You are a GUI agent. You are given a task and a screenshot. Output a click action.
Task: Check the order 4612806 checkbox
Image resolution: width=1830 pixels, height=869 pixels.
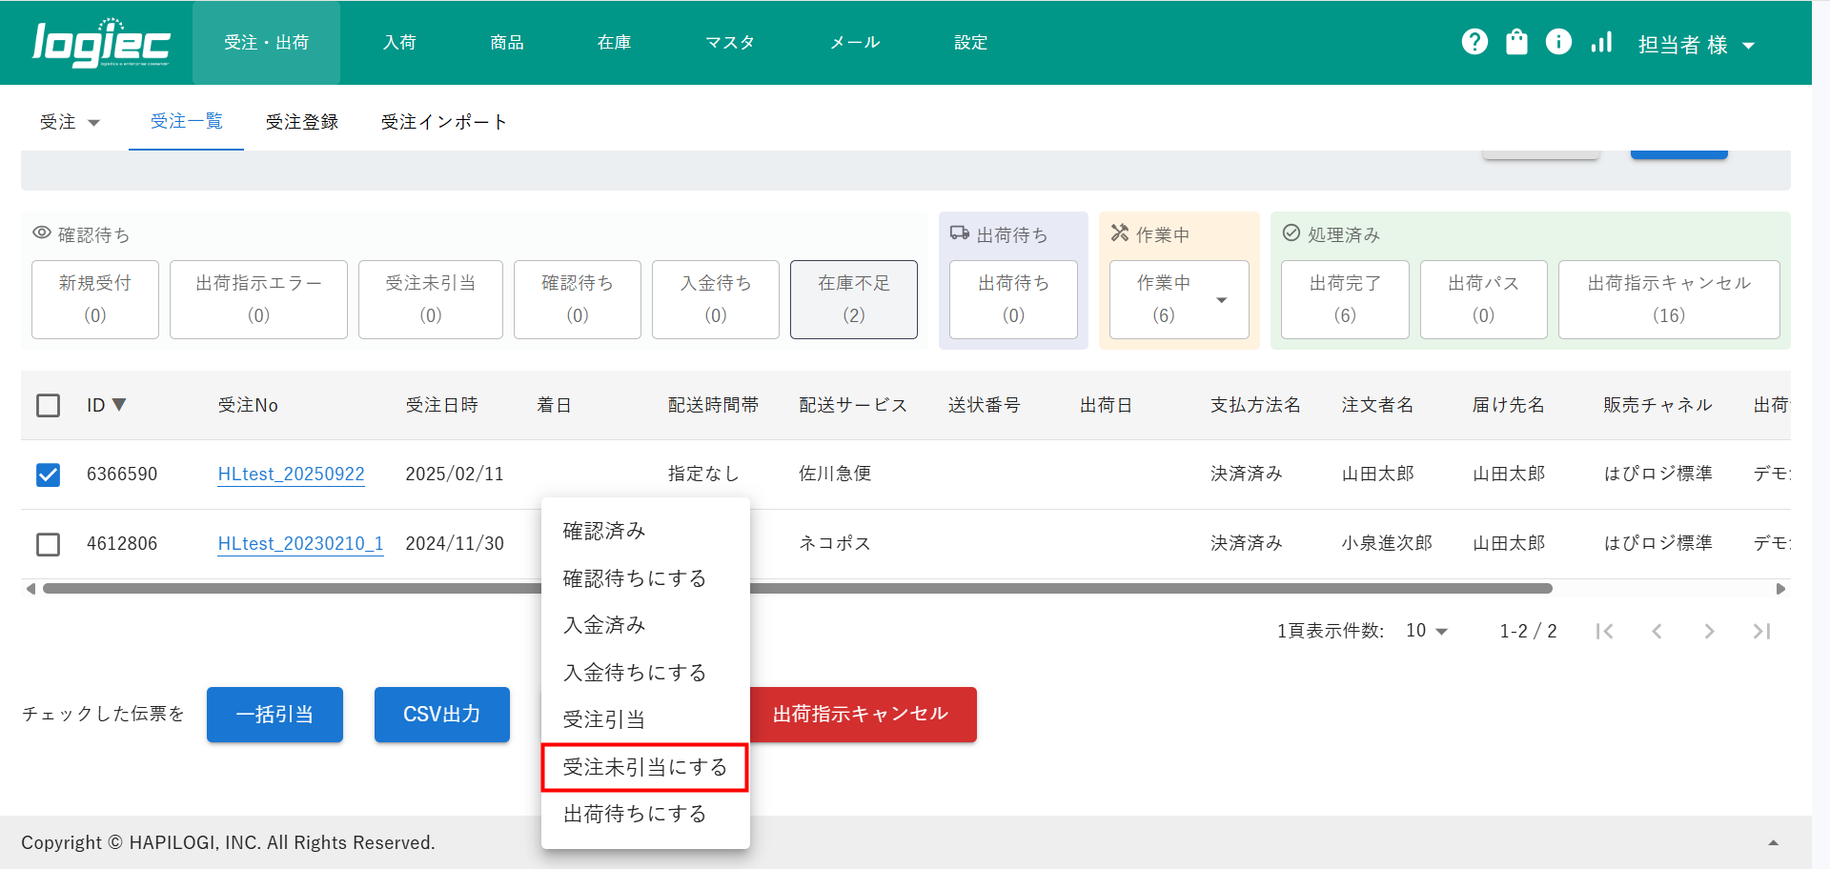tap(48, 544)
